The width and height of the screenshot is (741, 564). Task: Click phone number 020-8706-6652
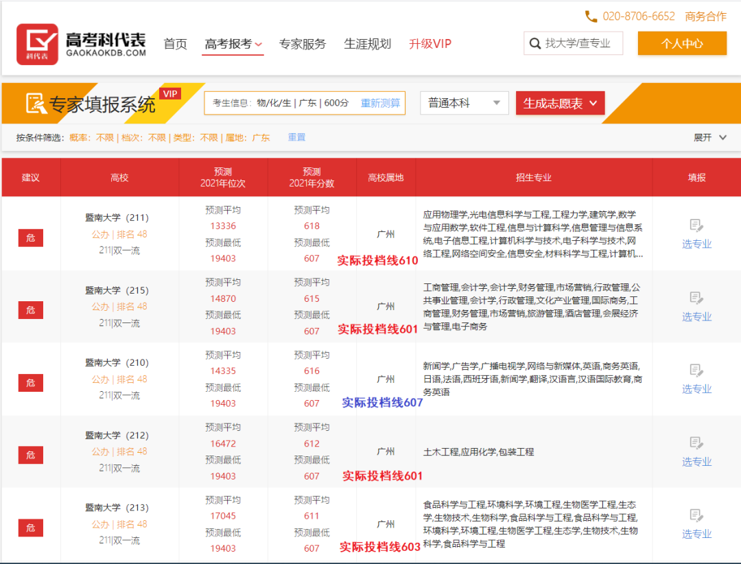click(x=639, y=16)
